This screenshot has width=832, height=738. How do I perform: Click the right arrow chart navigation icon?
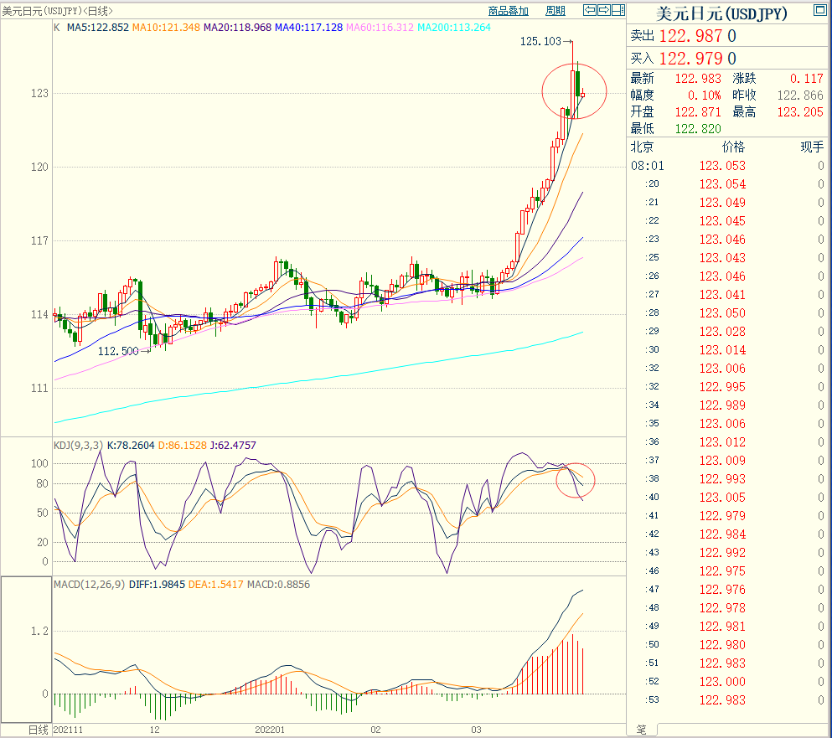click(603, 11)
